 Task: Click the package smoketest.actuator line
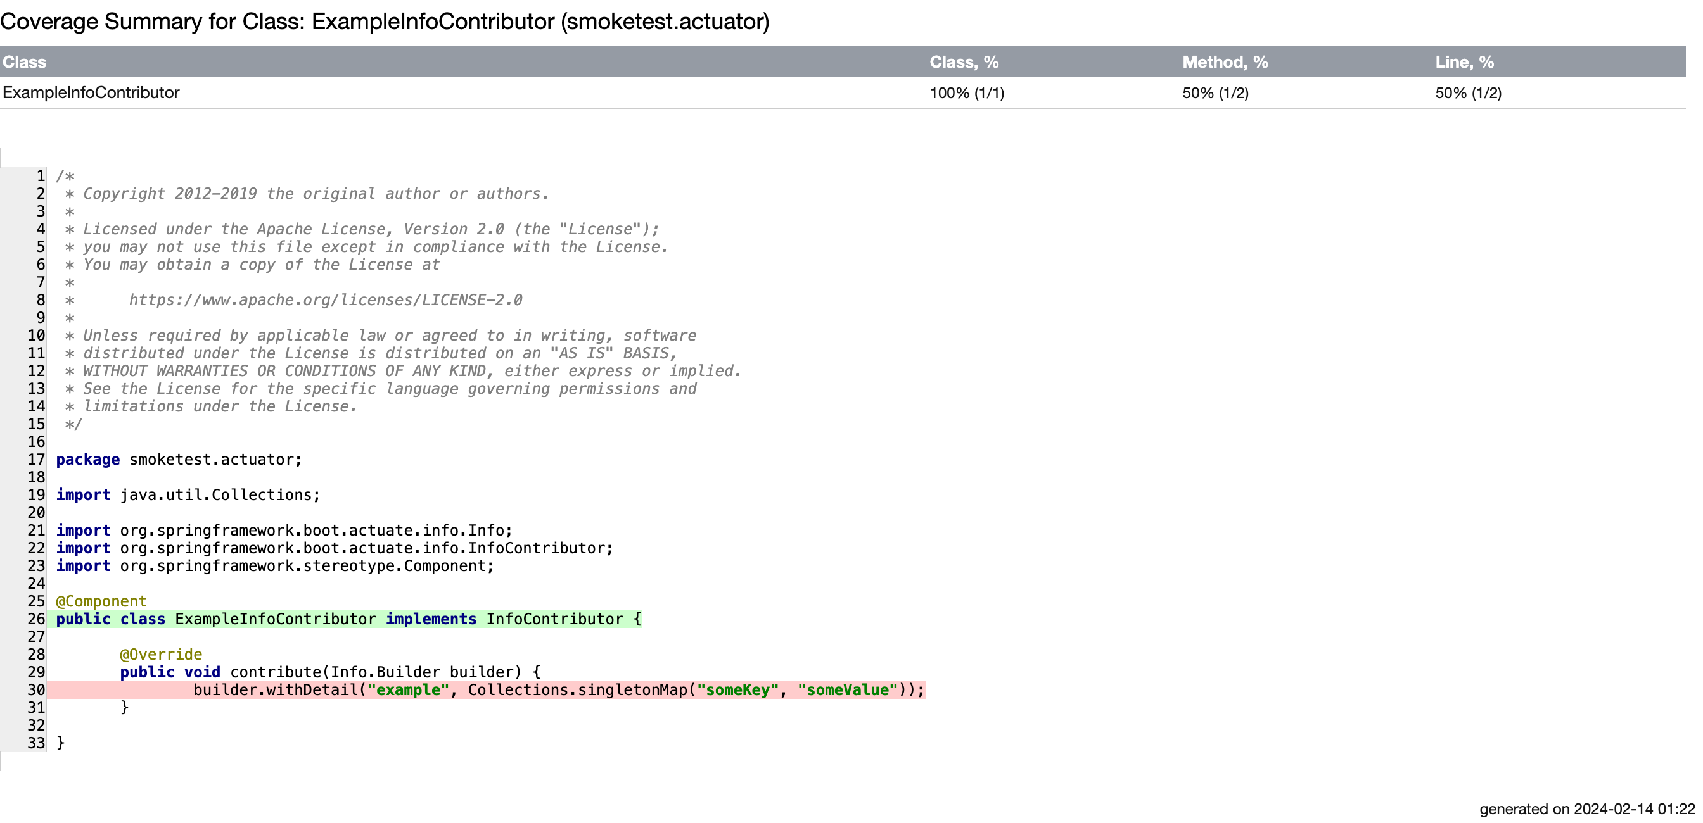tap(179, 459)
